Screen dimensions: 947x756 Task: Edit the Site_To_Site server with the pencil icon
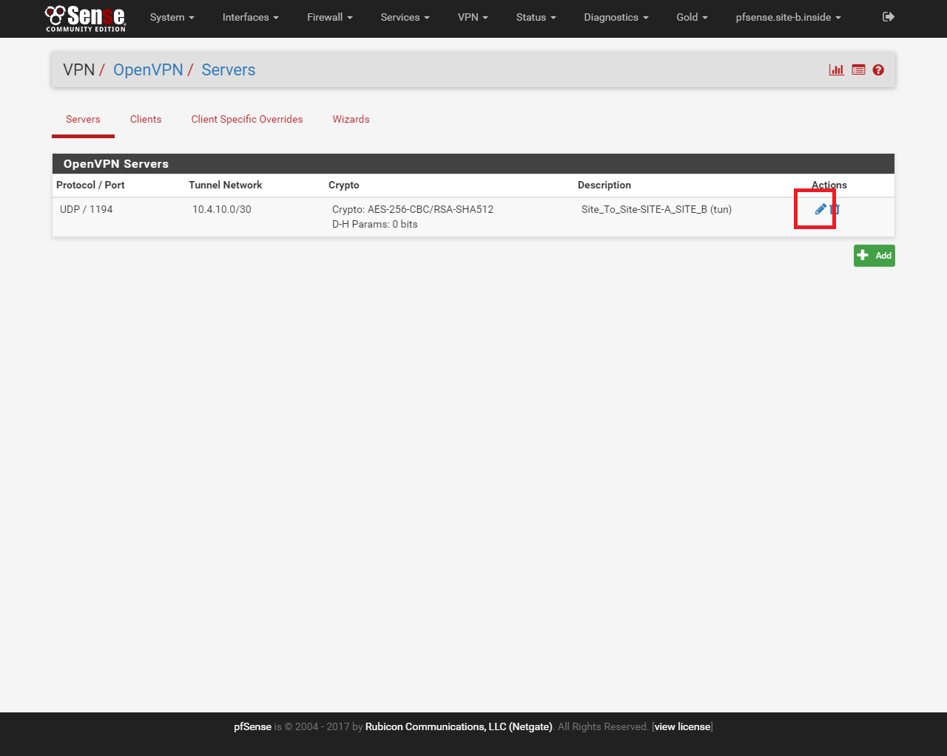[820, 209]
